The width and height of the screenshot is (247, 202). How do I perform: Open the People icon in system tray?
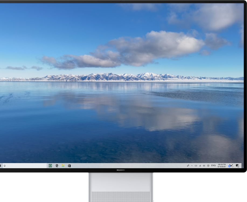pyautogui.click(x=188, y=166)
